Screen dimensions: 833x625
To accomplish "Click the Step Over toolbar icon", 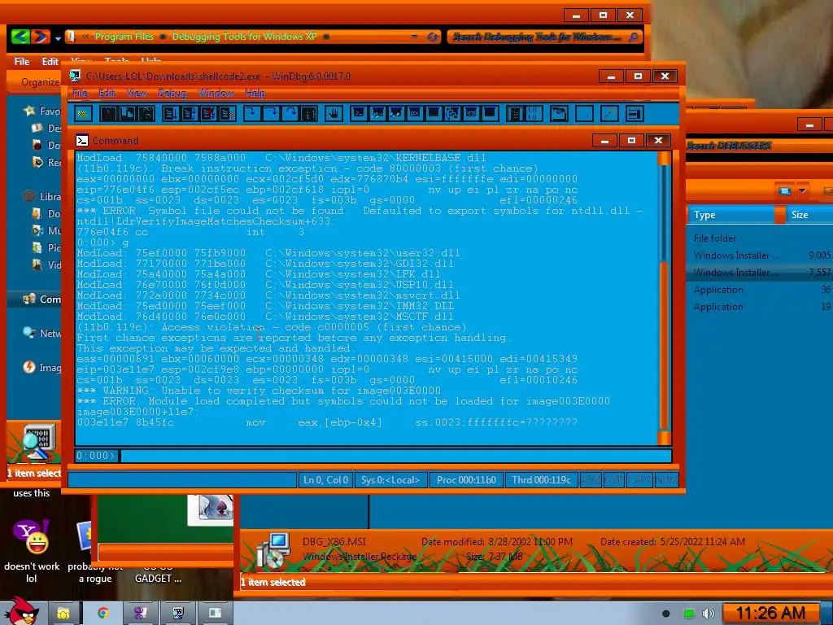I will point(271,114).
